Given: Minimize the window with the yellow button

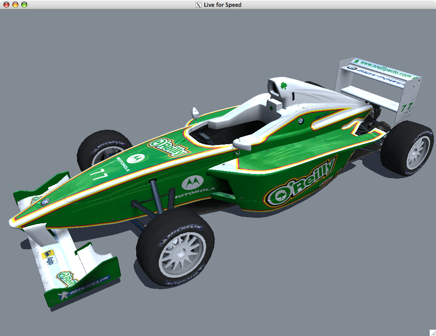Looking at the screenshot, I should point(15,5).
